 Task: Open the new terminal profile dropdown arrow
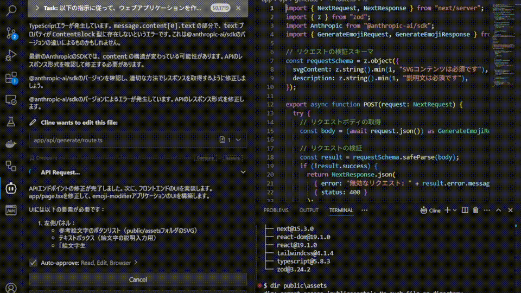455,210
